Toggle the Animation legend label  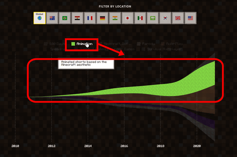click(x=84, y=44)
